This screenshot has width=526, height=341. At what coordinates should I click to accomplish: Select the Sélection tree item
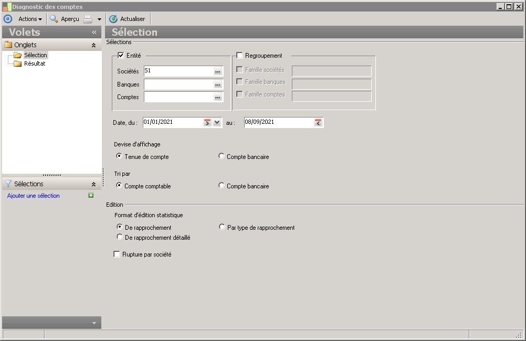click(x=35, y=55)
